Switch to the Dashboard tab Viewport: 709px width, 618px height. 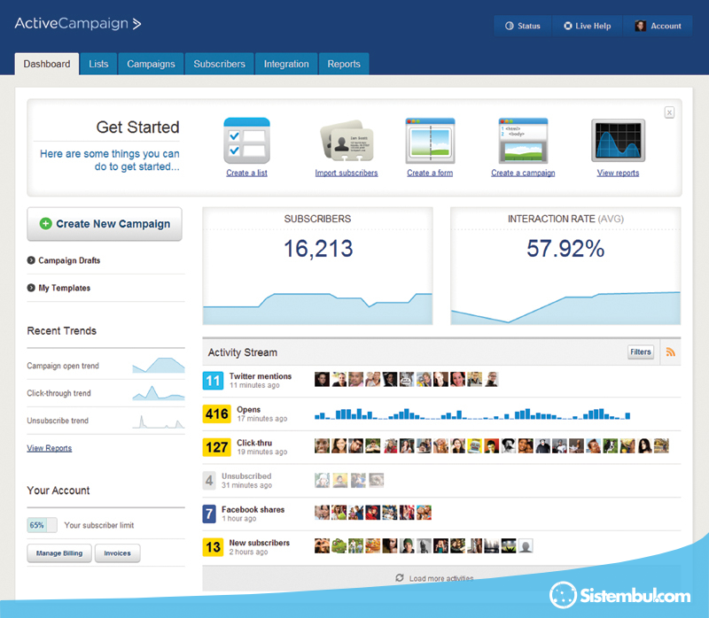[47, 64]
